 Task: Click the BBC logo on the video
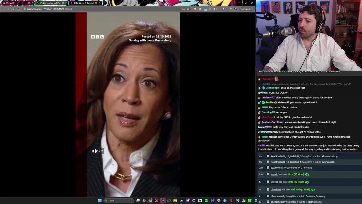point(98,37)
